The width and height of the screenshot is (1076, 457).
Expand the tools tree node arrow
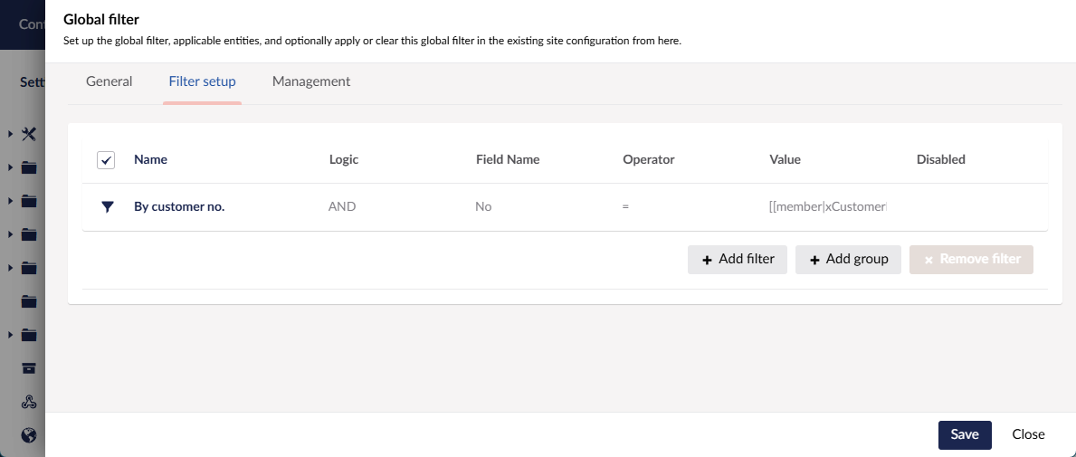click(x=10, y=134)
